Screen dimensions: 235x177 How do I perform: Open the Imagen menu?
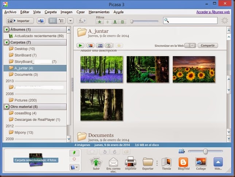point(66,12)
